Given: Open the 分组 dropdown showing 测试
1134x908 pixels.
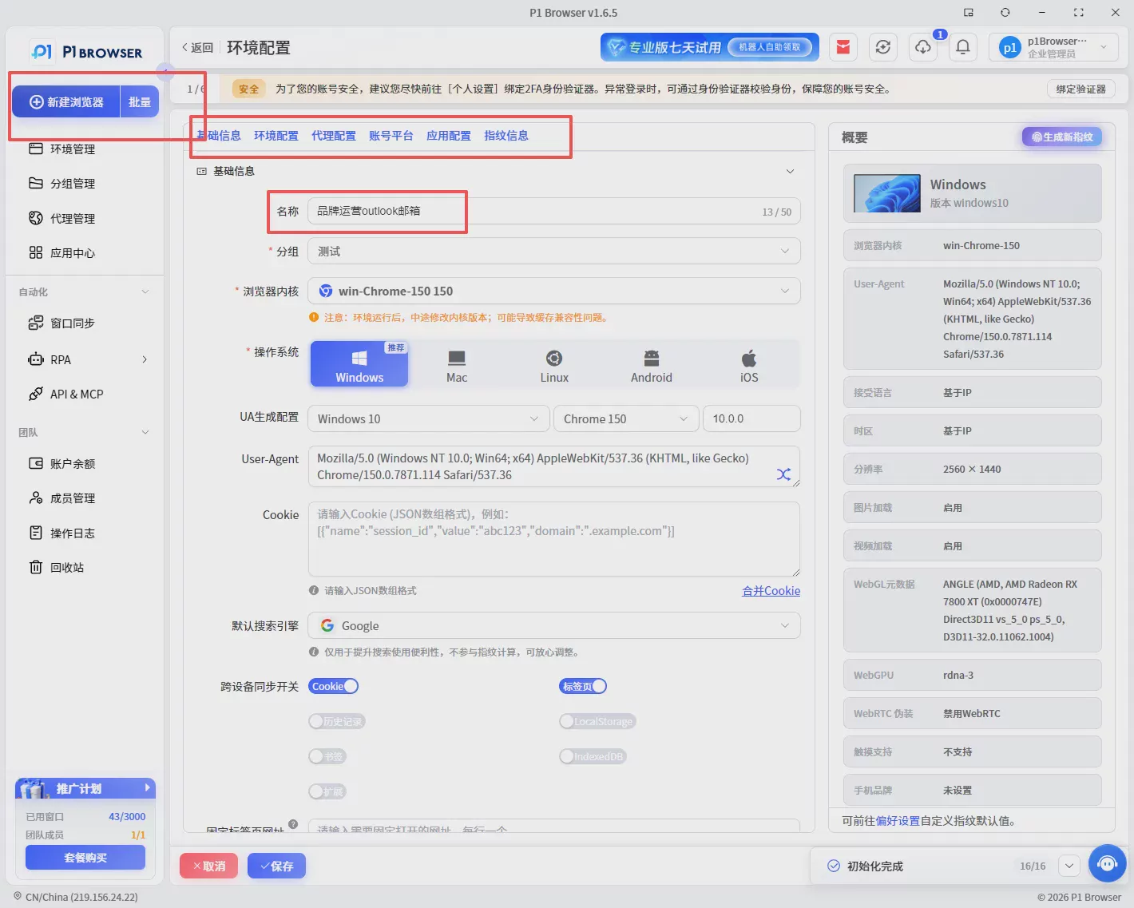Looking at the screenshot, I should pos(554,251).
